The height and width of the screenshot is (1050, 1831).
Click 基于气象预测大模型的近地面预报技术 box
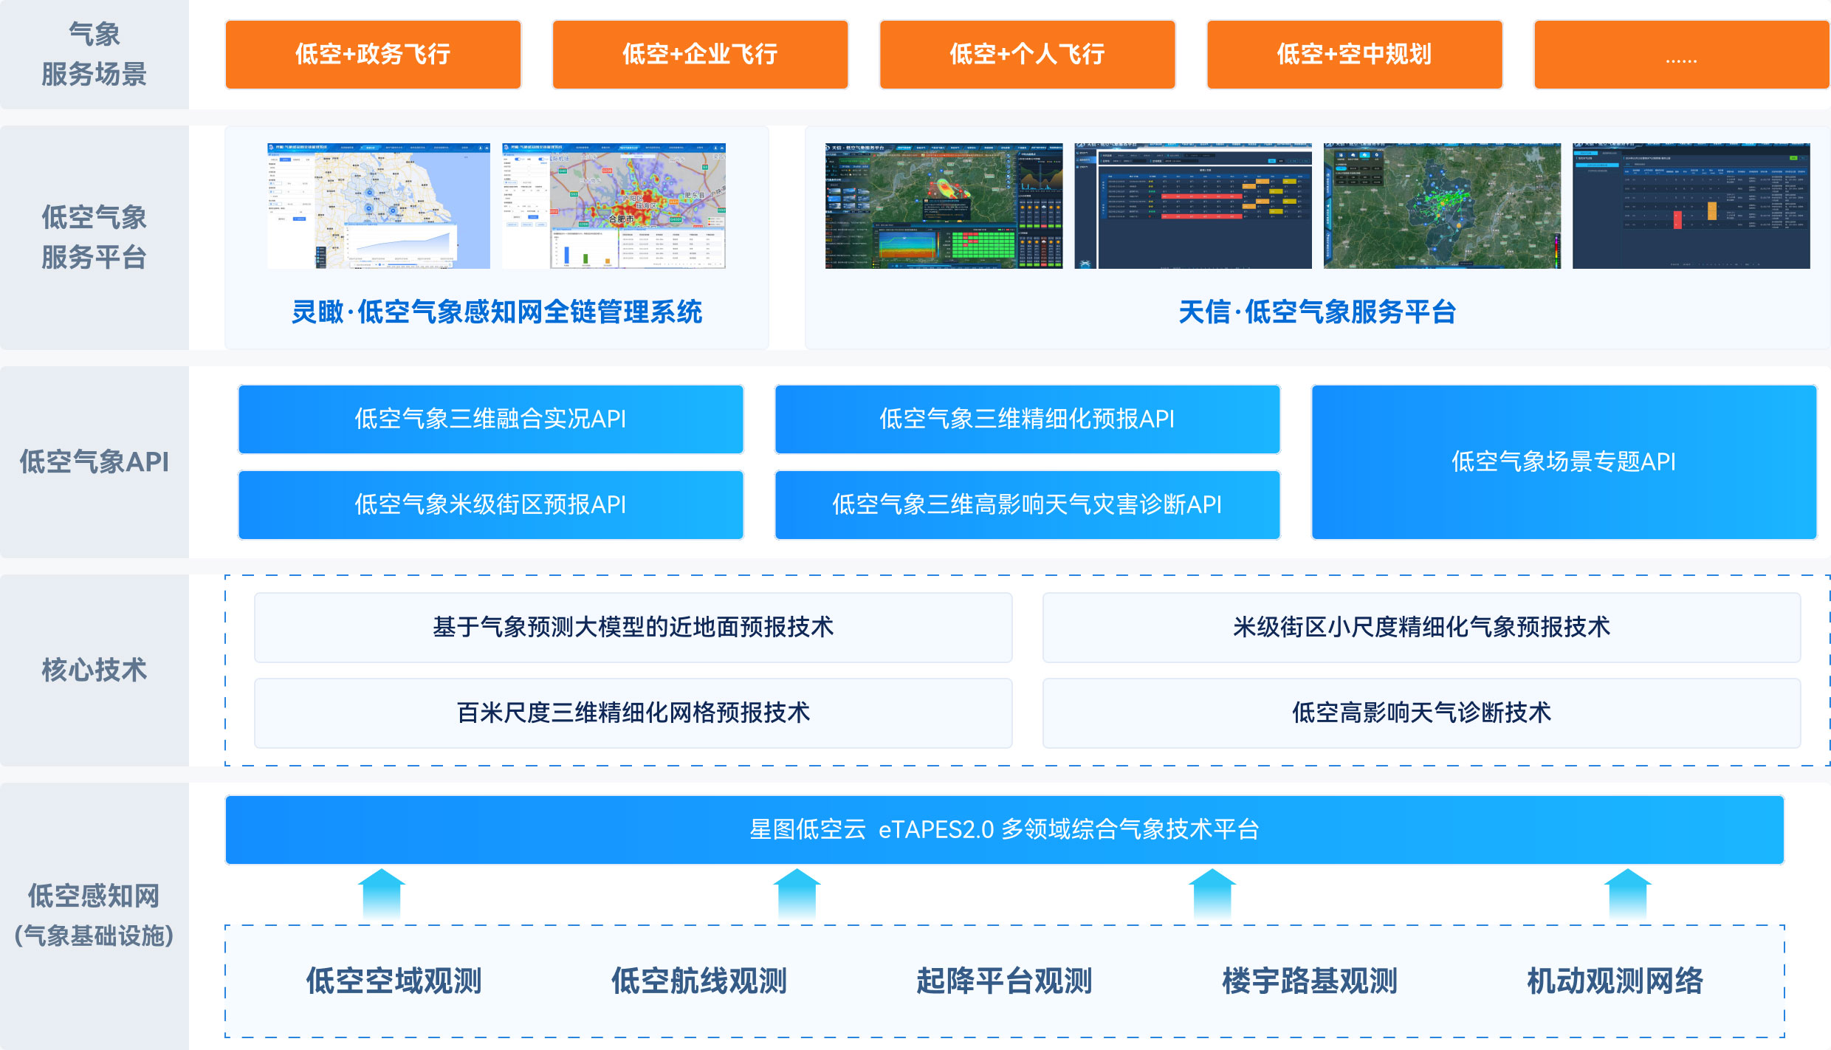[633, 627]
